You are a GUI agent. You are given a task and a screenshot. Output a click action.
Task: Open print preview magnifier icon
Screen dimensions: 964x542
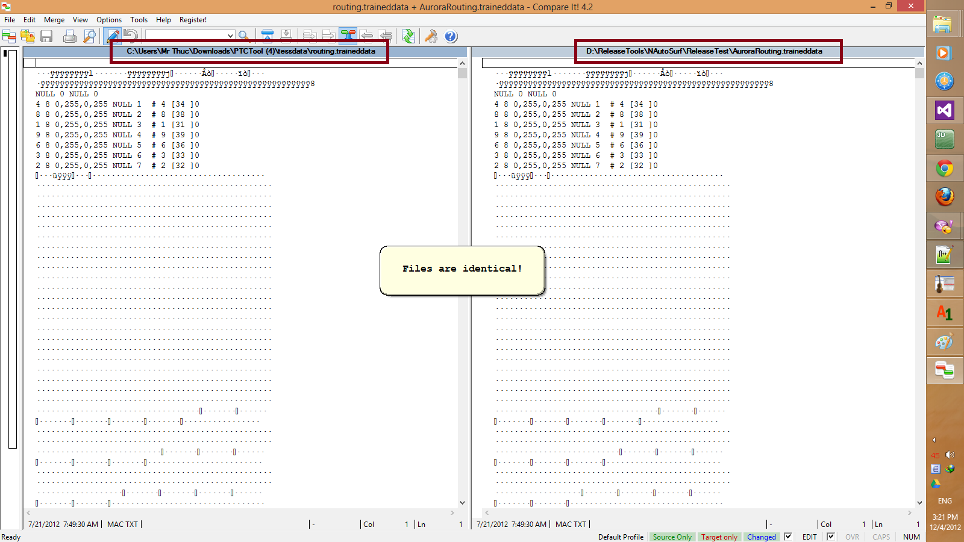point(89,36)
